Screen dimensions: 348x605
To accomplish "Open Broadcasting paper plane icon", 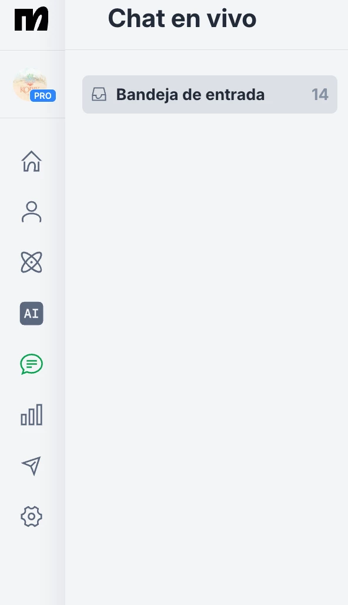I will (x=32, y=466).
